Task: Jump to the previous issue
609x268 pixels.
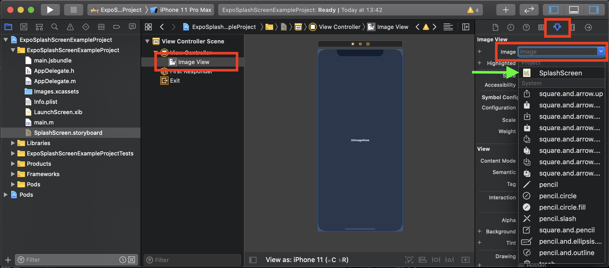Action: (417, 27)
